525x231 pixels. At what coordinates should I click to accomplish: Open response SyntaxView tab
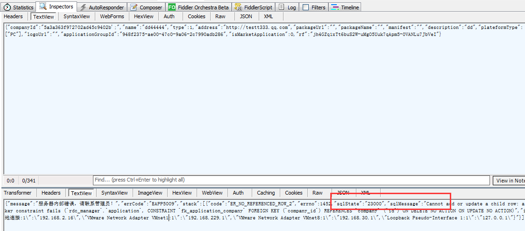[x=114, y=193]
